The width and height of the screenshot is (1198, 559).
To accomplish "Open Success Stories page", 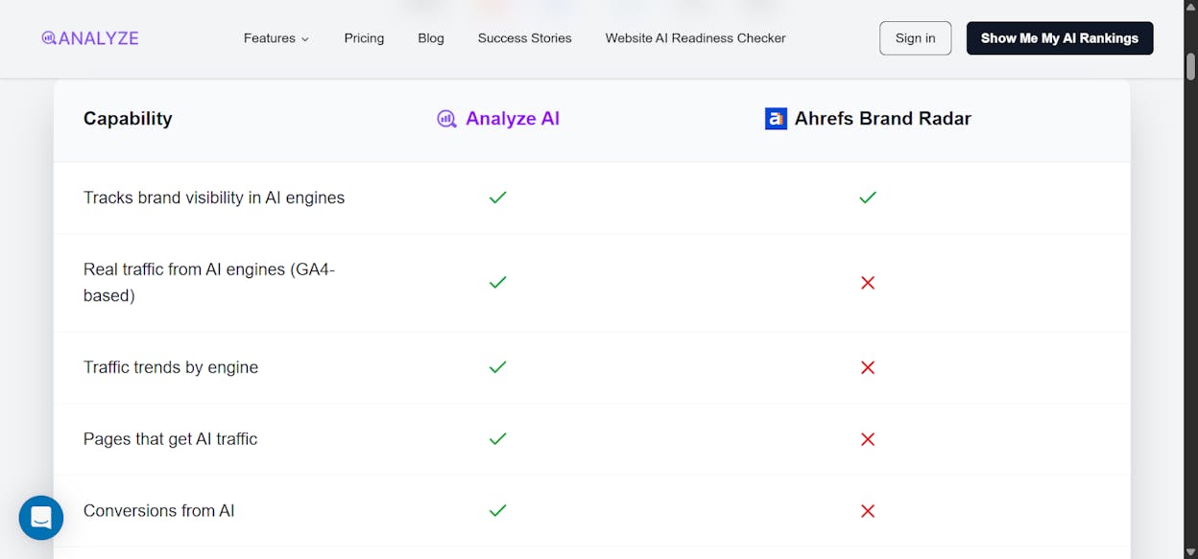I will coord(524,38).
